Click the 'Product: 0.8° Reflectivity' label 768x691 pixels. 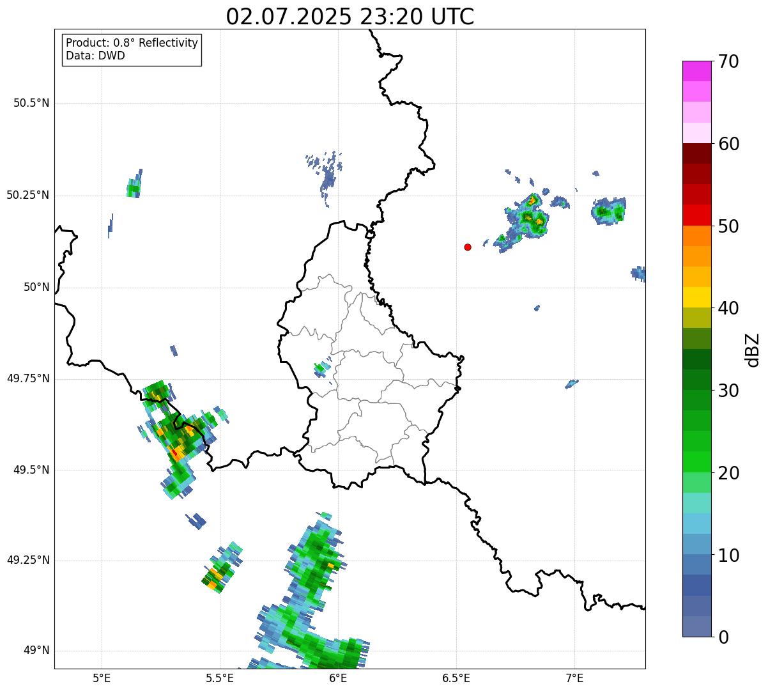tap(132, 43)
